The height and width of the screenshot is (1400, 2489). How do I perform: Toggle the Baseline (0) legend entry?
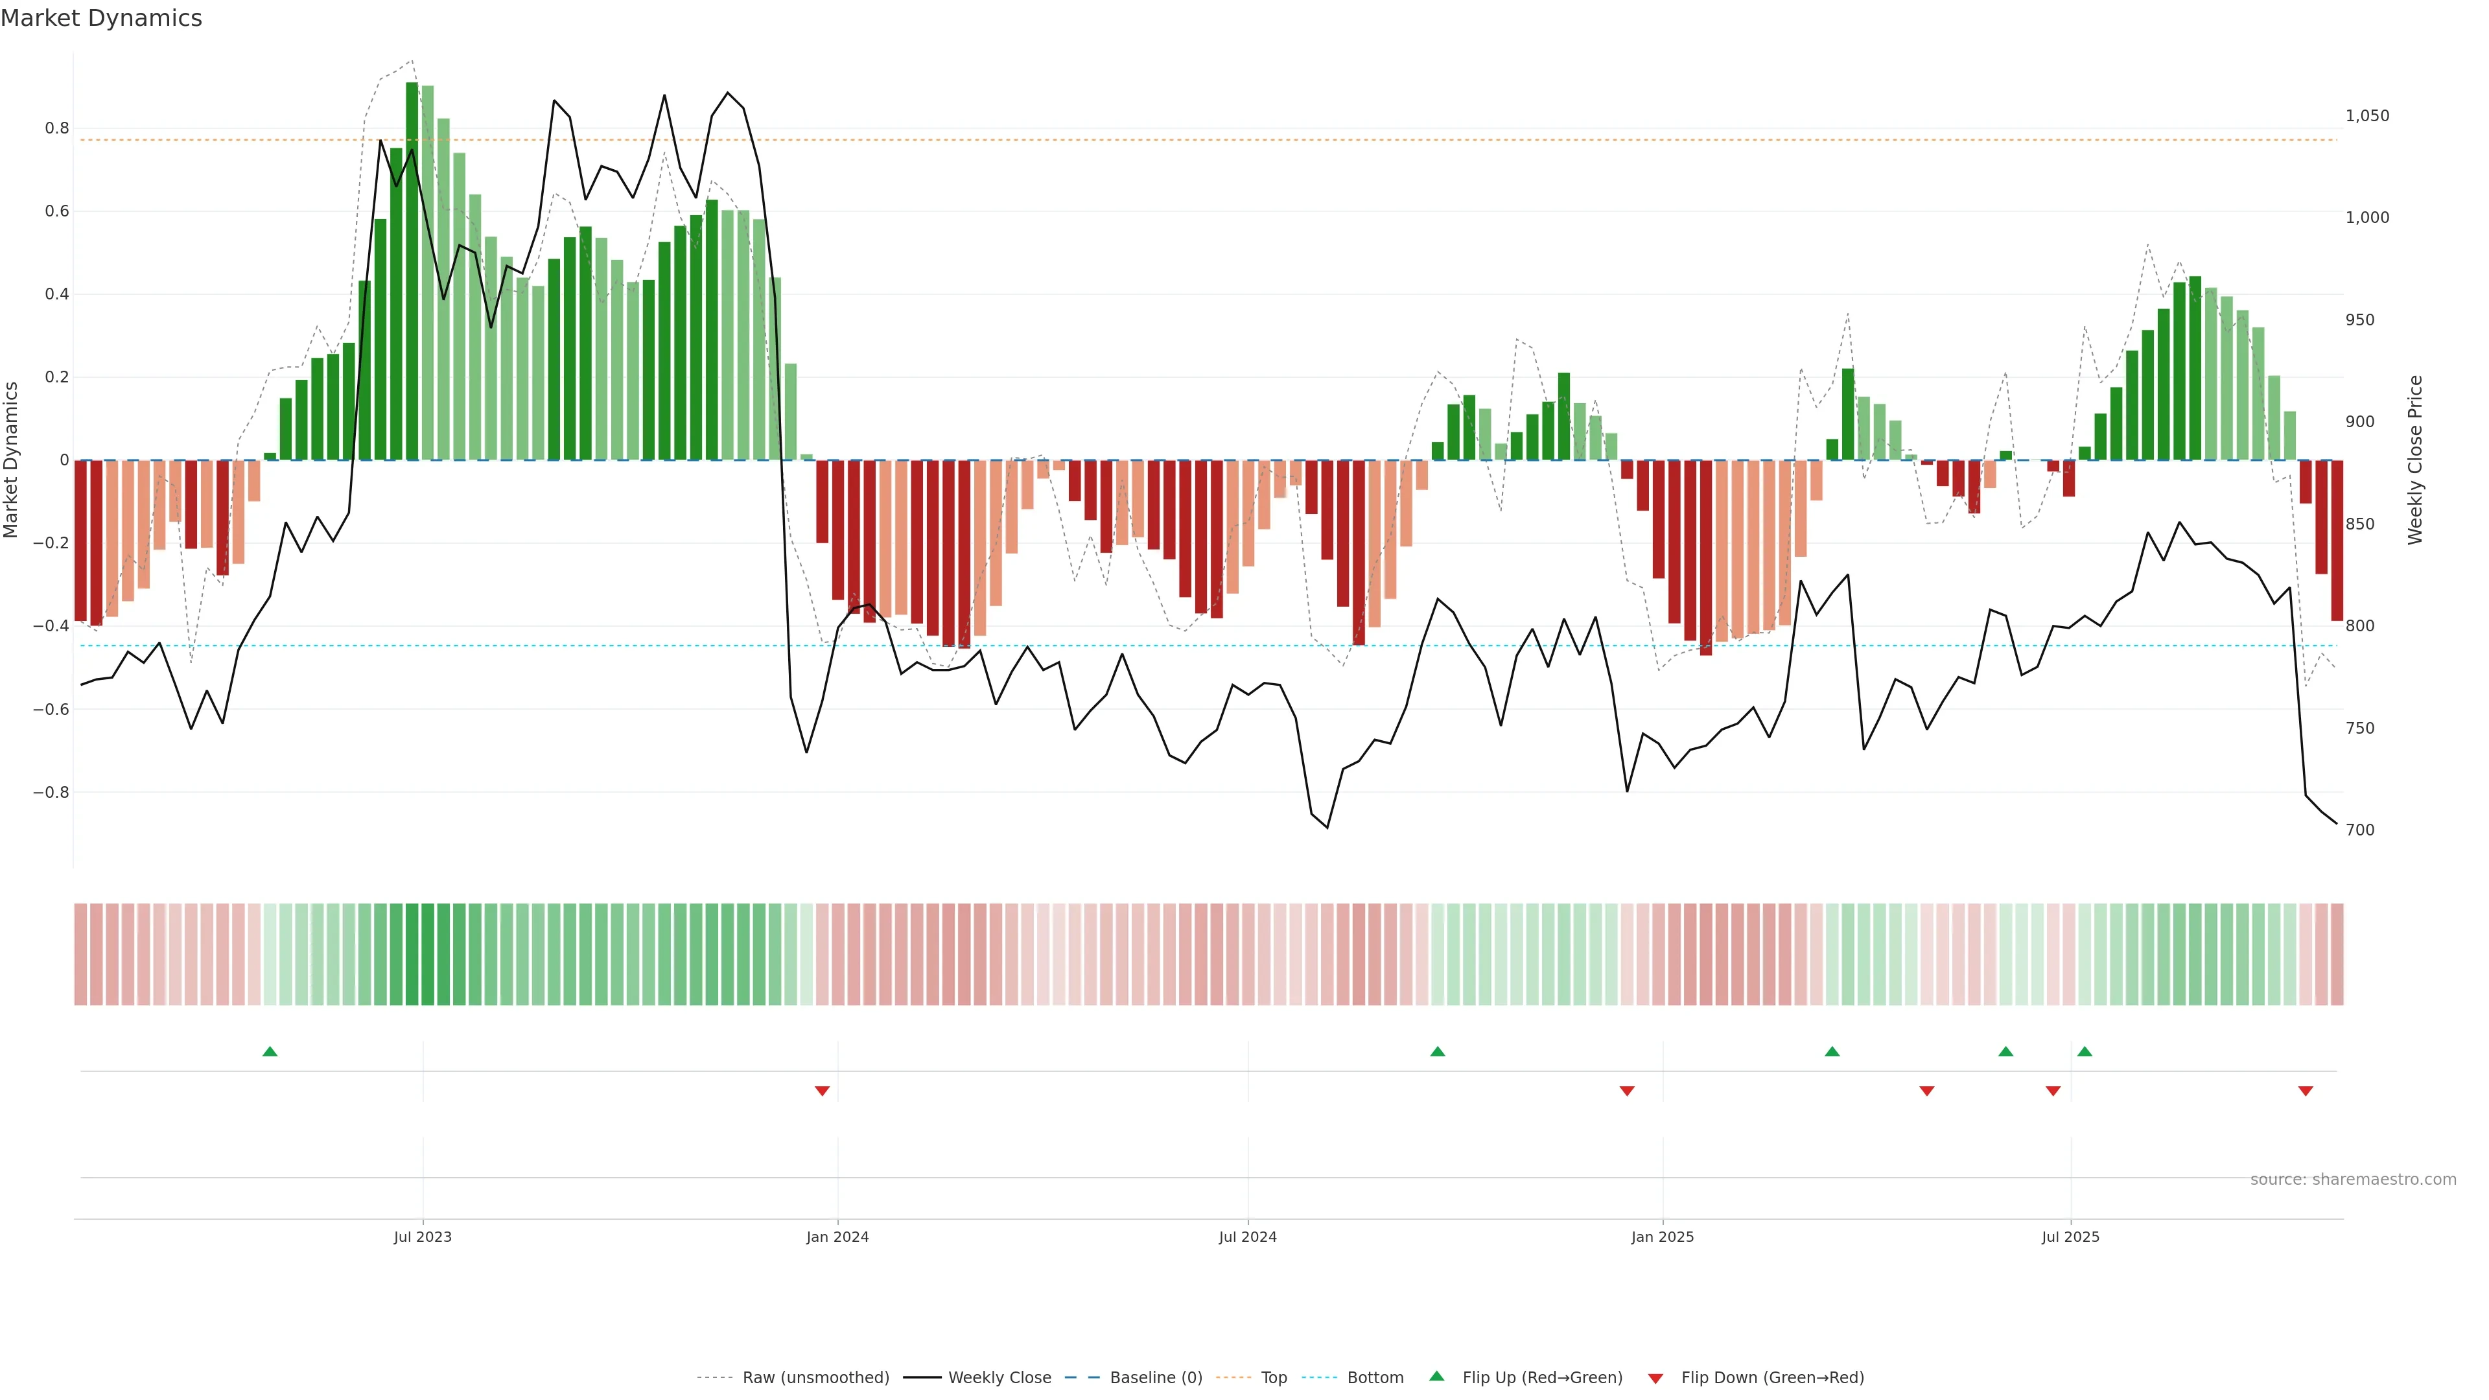coord(1156,1378)
